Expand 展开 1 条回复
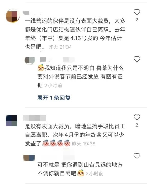Image resolution: width=147 pixels, height=184 pixels. click(54, 98)
